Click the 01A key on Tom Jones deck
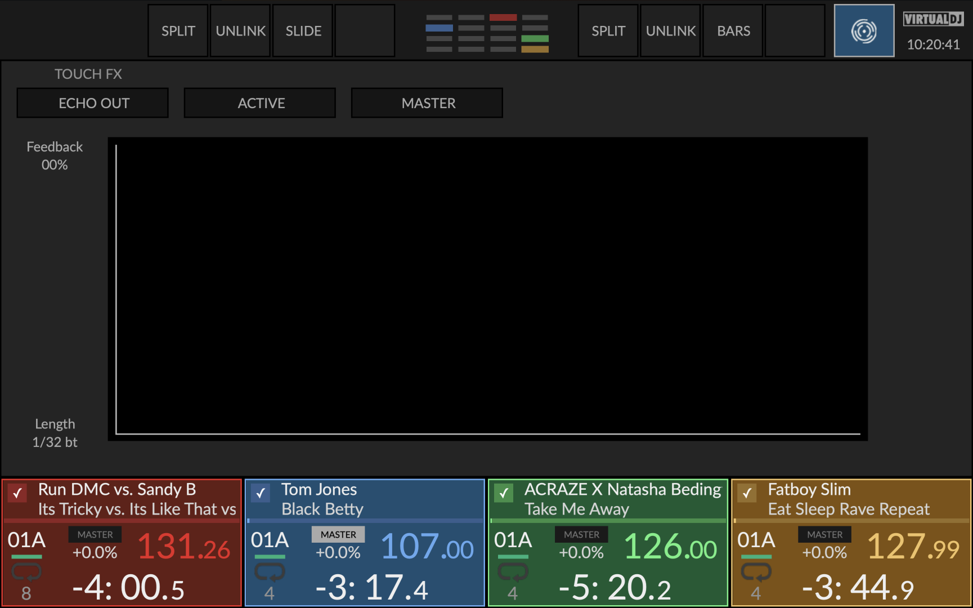This screenshot has height=608, width=973. (x=270, y=540)
